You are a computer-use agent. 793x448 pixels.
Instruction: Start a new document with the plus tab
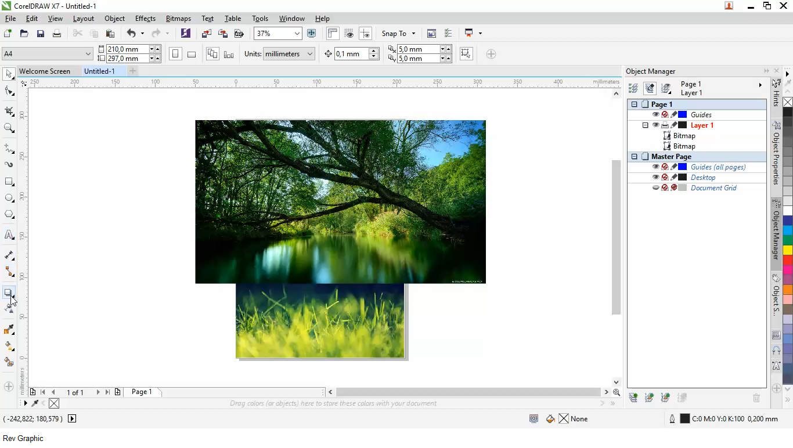coord(132,71)
